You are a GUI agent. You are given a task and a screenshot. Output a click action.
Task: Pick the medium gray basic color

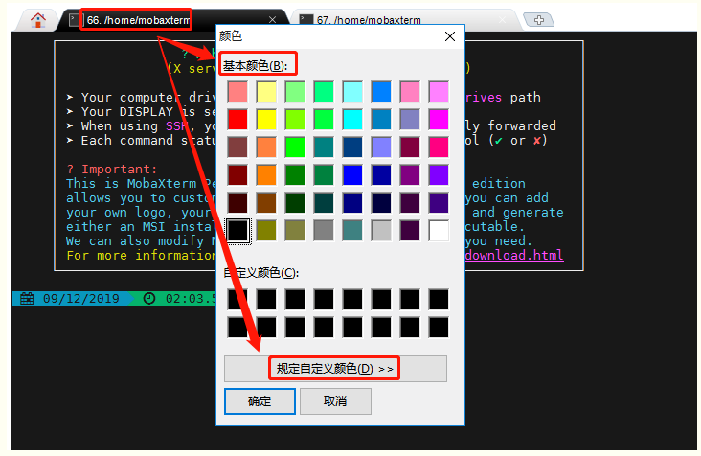tap(324, 230)
